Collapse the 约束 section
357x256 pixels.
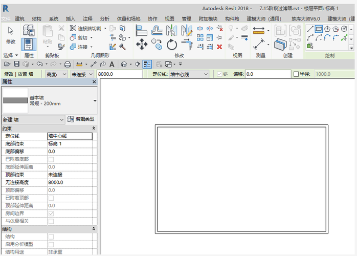tap(94, 129)
